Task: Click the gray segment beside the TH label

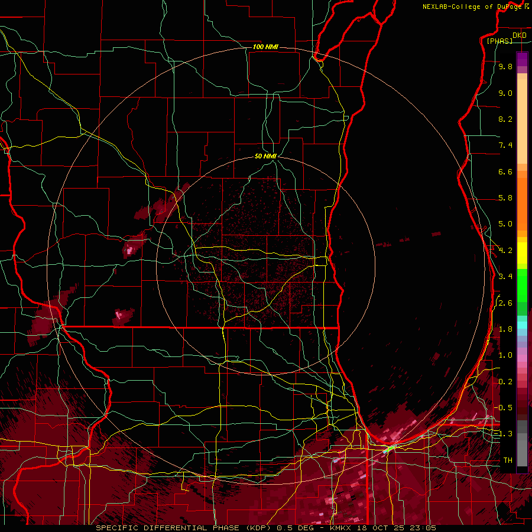Action: click(x=522, y=453)
